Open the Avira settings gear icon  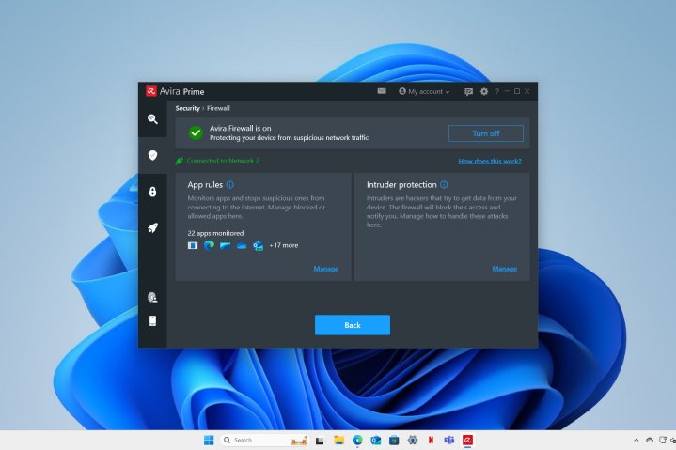(x=484, y=91)
